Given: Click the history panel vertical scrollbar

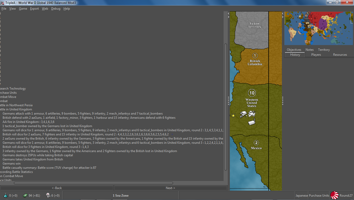Looking at the screenshot, I should pyautogui.click(x=226, y=107).
